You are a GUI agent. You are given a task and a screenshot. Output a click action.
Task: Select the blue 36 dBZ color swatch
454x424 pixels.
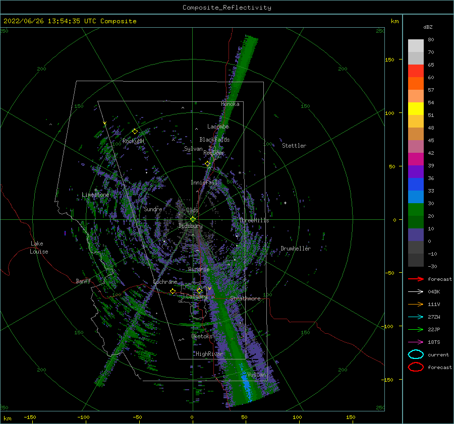[x=416, y=184]
